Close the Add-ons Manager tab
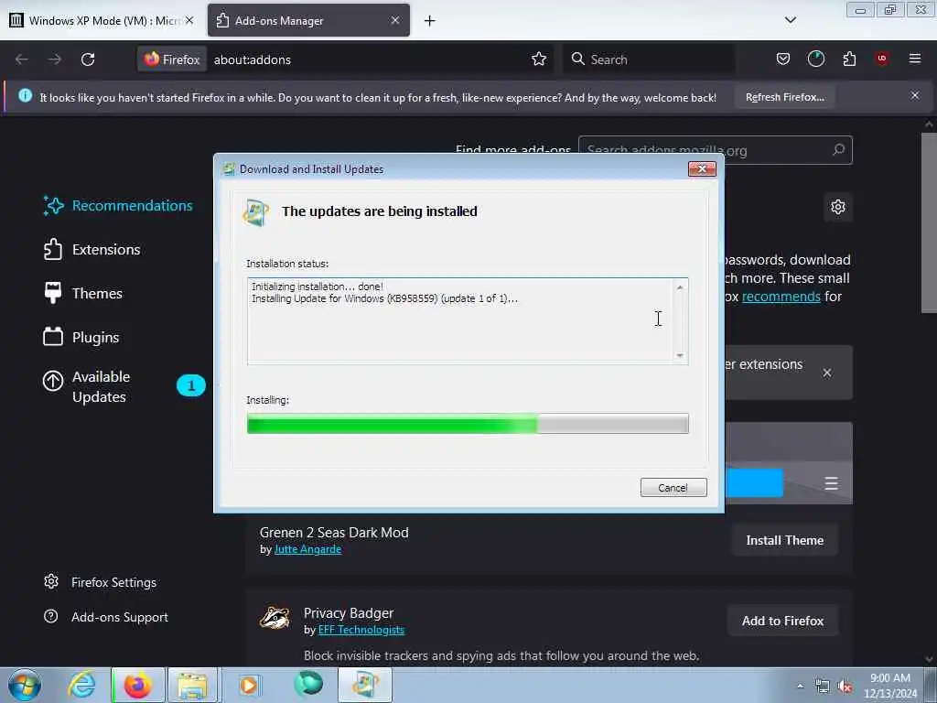The height and width of the screenshot is (703, 937). click(x=395, y=20)
